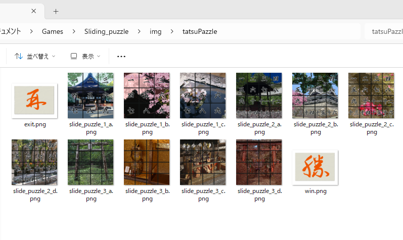Image resolution: width=403 pixels, height=240 pixels.
Task: Click the img breadcrumb folder
Action: coord(156,31)
